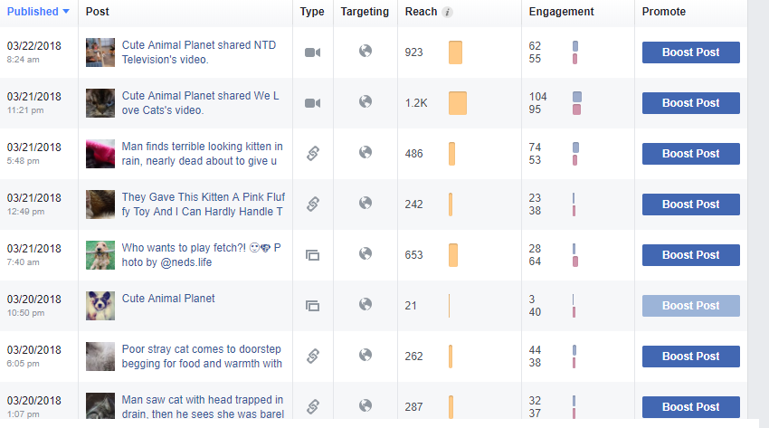Boost the We Love Cats video post
This screenshot has height=428, width=769.
[x=690, y=103]
